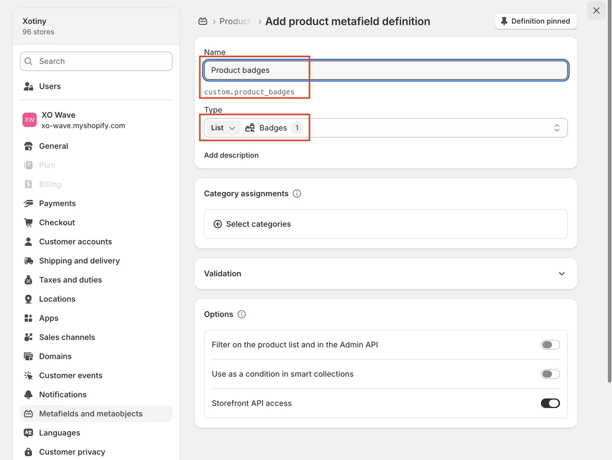Click the Payments icon
This screenshot has height=460, width=612.
(x=29, y=204)
